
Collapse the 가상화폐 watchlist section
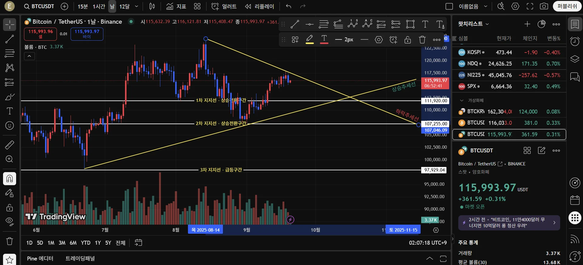[462, 100]
